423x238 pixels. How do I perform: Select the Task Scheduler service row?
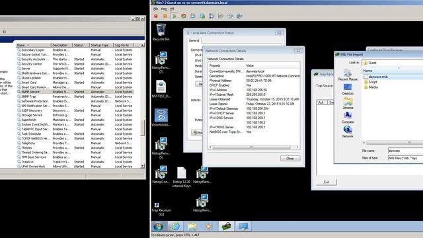[75, 134]
